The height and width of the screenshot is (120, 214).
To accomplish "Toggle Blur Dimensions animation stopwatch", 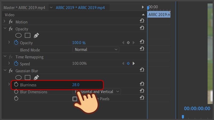I will point(16,92).
